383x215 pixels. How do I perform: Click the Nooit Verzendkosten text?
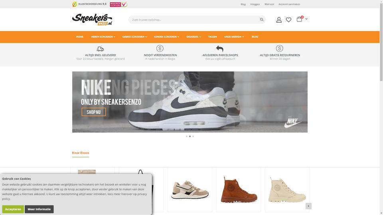(160, 55)
